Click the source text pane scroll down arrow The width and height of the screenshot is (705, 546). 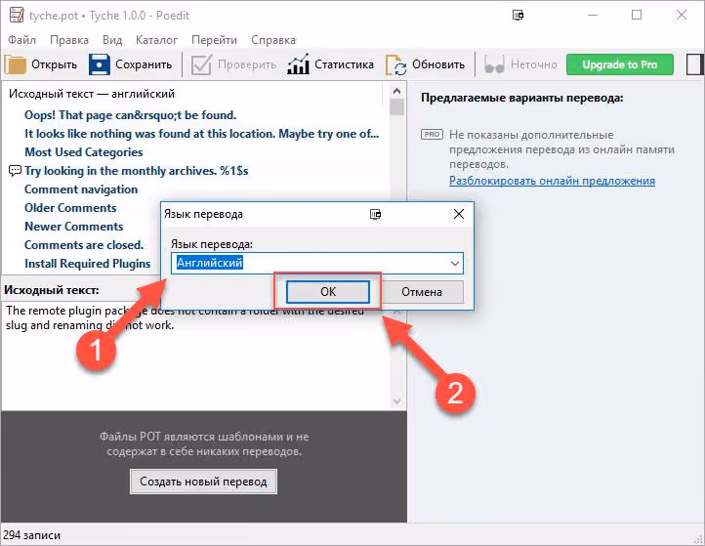click(396, 401)
